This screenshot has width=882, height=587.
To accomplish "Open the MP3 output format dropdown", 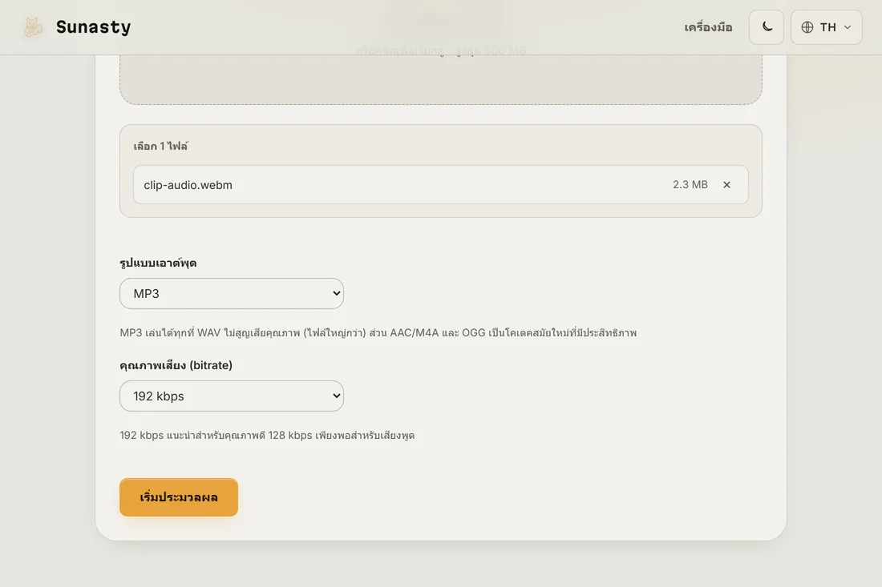I will 232,293.
